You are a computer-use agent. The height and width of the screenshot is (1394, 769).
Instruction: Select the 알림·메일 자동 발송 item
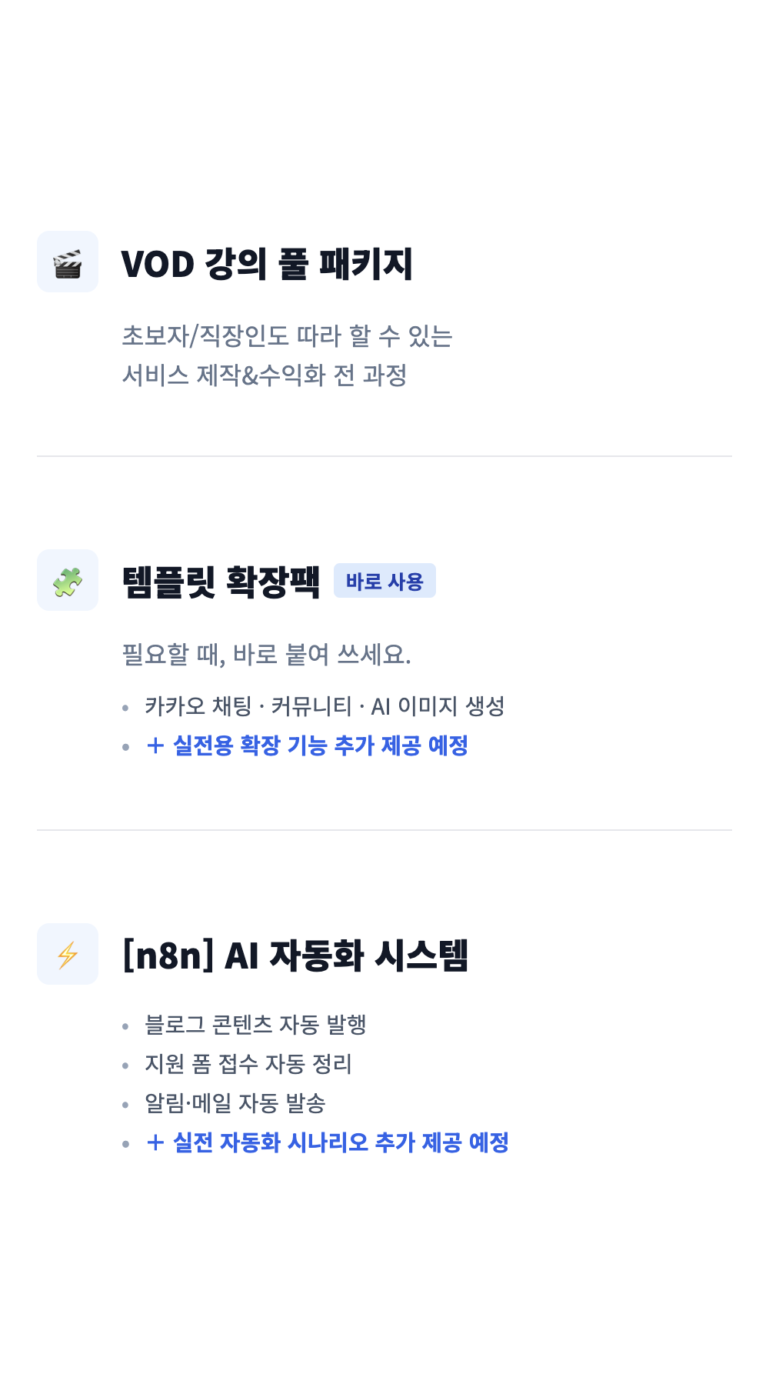tap(235, 1103)
